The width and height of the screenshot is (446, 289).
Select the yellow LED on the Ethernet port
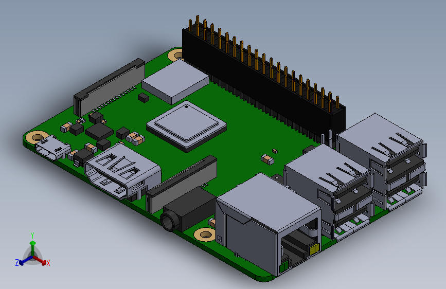314,250
